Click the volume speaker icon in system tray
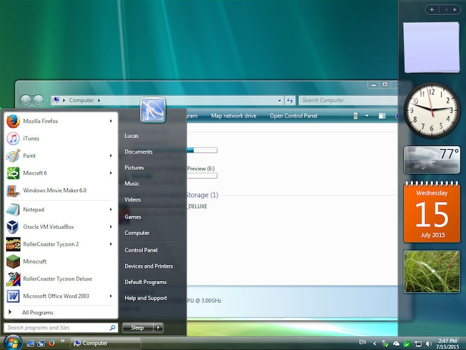 tap(427, 343)
